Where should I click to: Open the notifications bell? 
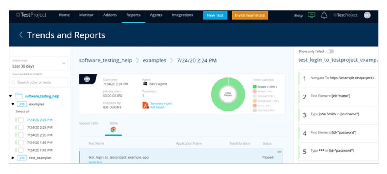point(324,15)
